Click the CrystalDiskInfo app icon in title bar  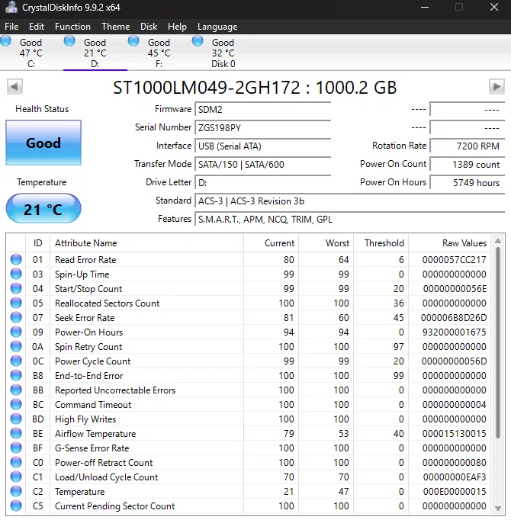tap(11, 8)
